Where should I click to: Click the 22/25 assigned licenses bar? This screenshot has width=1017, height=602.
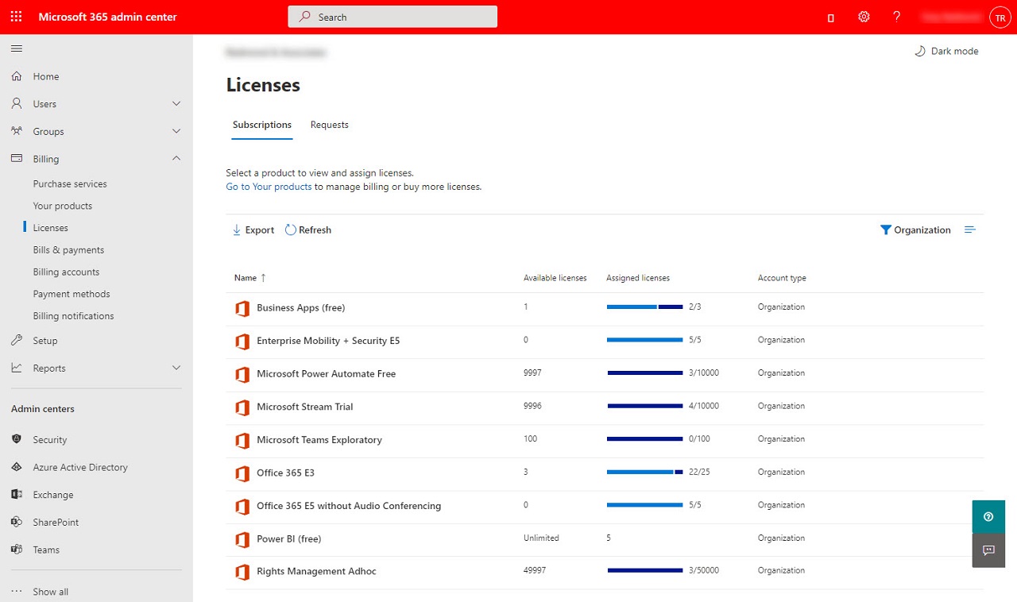coord(644,472)
